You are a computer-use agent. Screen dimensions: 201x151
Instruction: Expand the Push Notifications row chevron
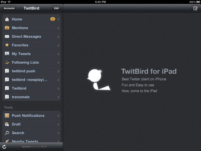click(x=58, y=116)
